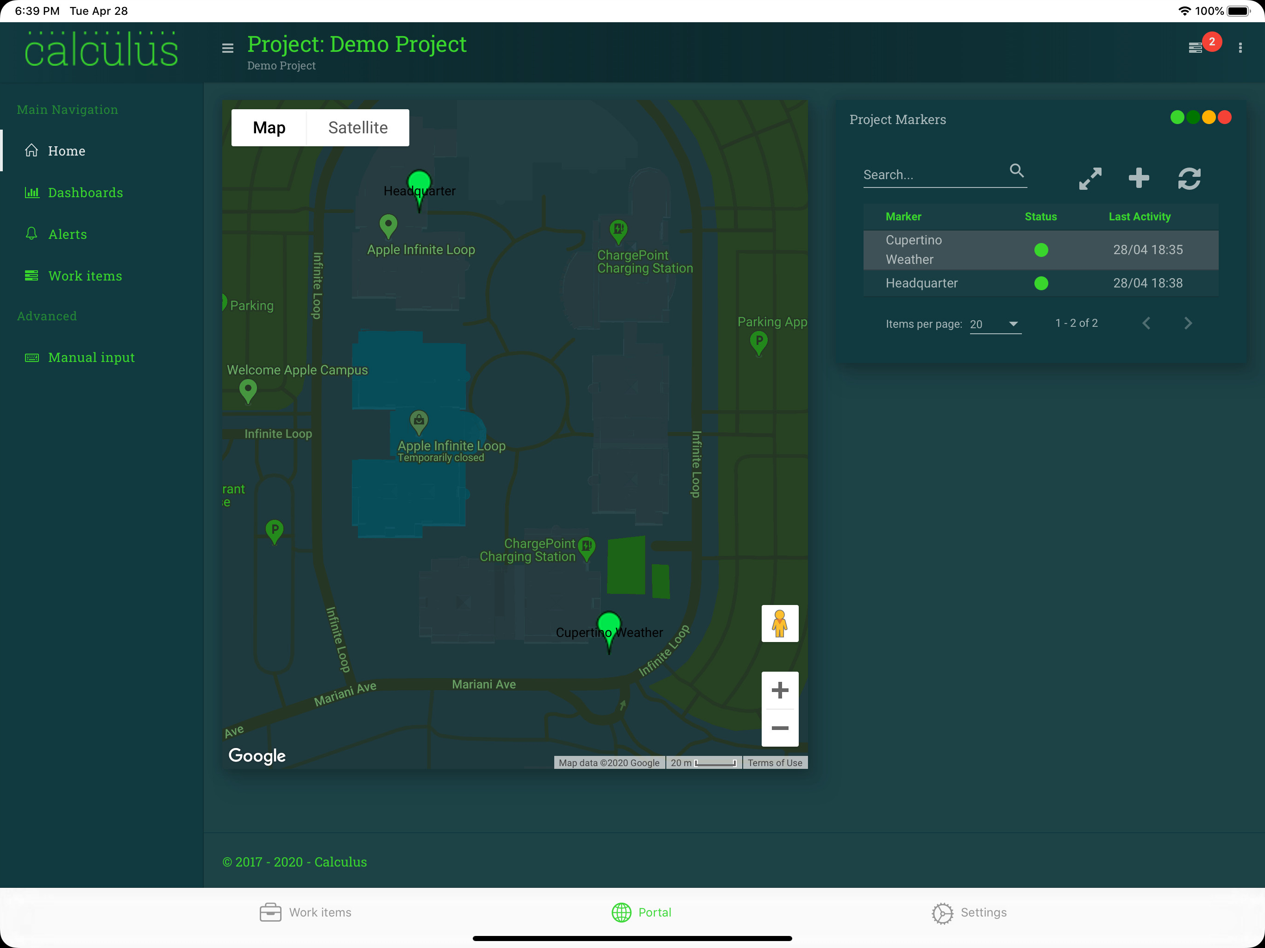Screen dimensions: 1265x948
Task: Click the Wi-Fi icon in the status bar
Action: [x=1184, y=11]
